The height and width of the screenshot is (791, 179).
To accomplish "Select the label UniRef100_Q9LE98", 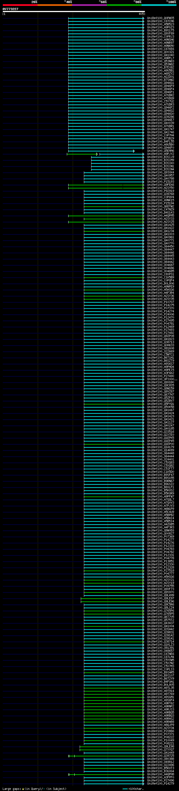I will (x=161, y=746).
